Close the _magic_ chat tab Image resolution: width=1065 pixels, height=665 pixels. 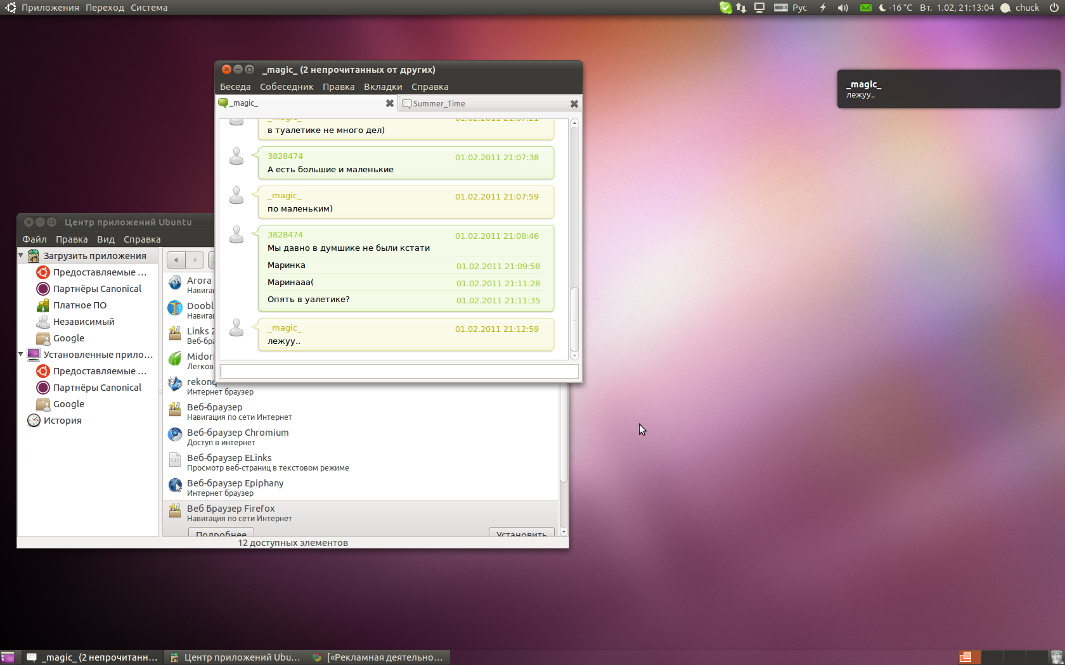390,103
